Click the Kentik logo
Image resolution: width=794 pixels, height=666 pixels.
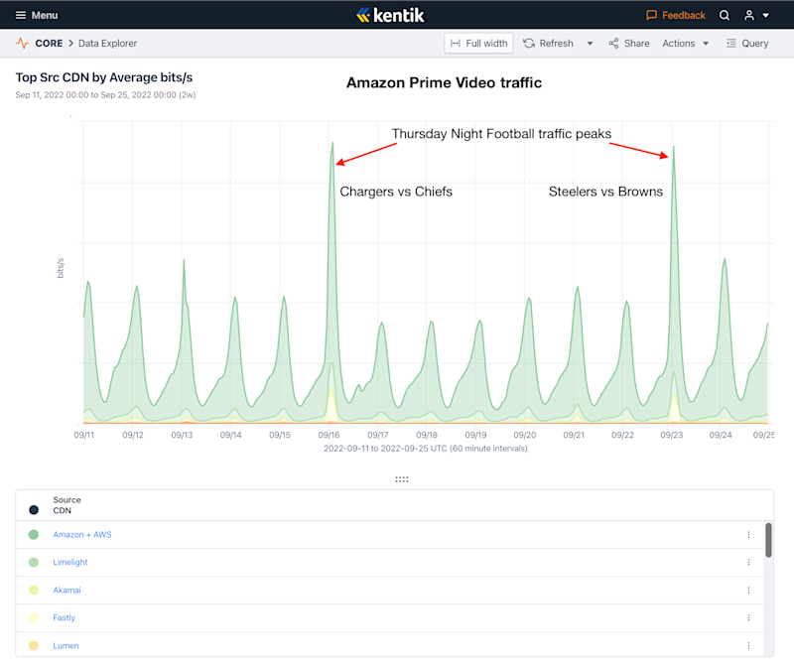click(390, 15)
